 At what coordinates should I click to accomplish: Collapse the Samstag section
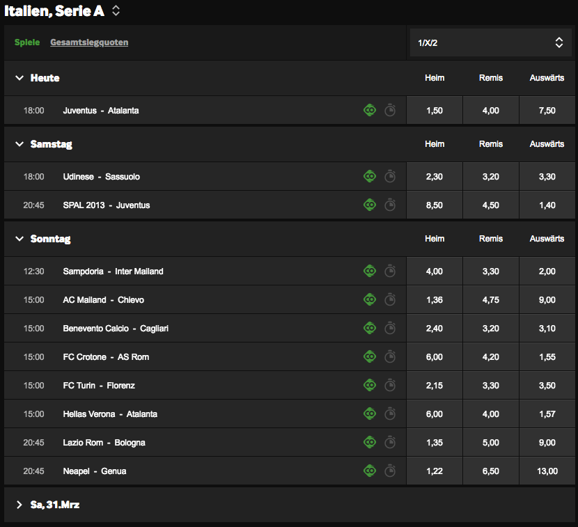pos(19,143)
